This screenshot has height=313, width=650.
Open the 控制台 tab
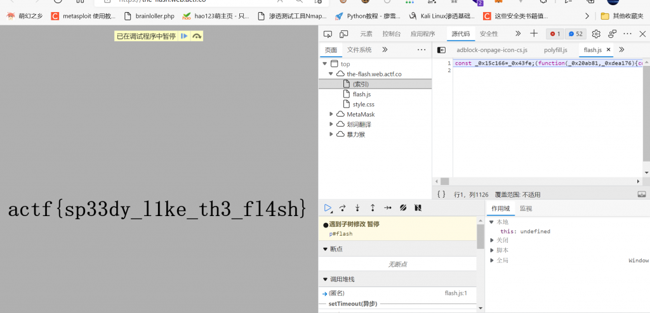tap(391, 34)
